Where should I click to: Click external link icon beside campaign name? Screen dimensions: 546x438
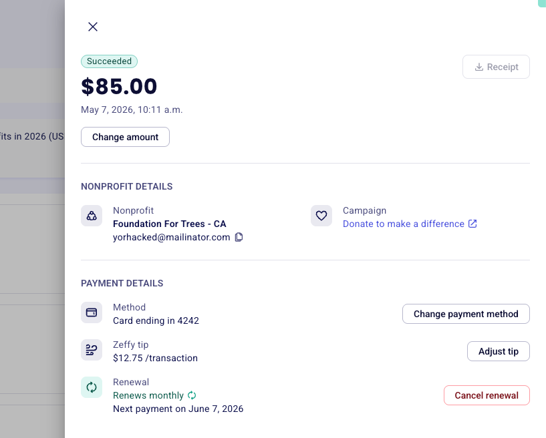click(472, 224)
